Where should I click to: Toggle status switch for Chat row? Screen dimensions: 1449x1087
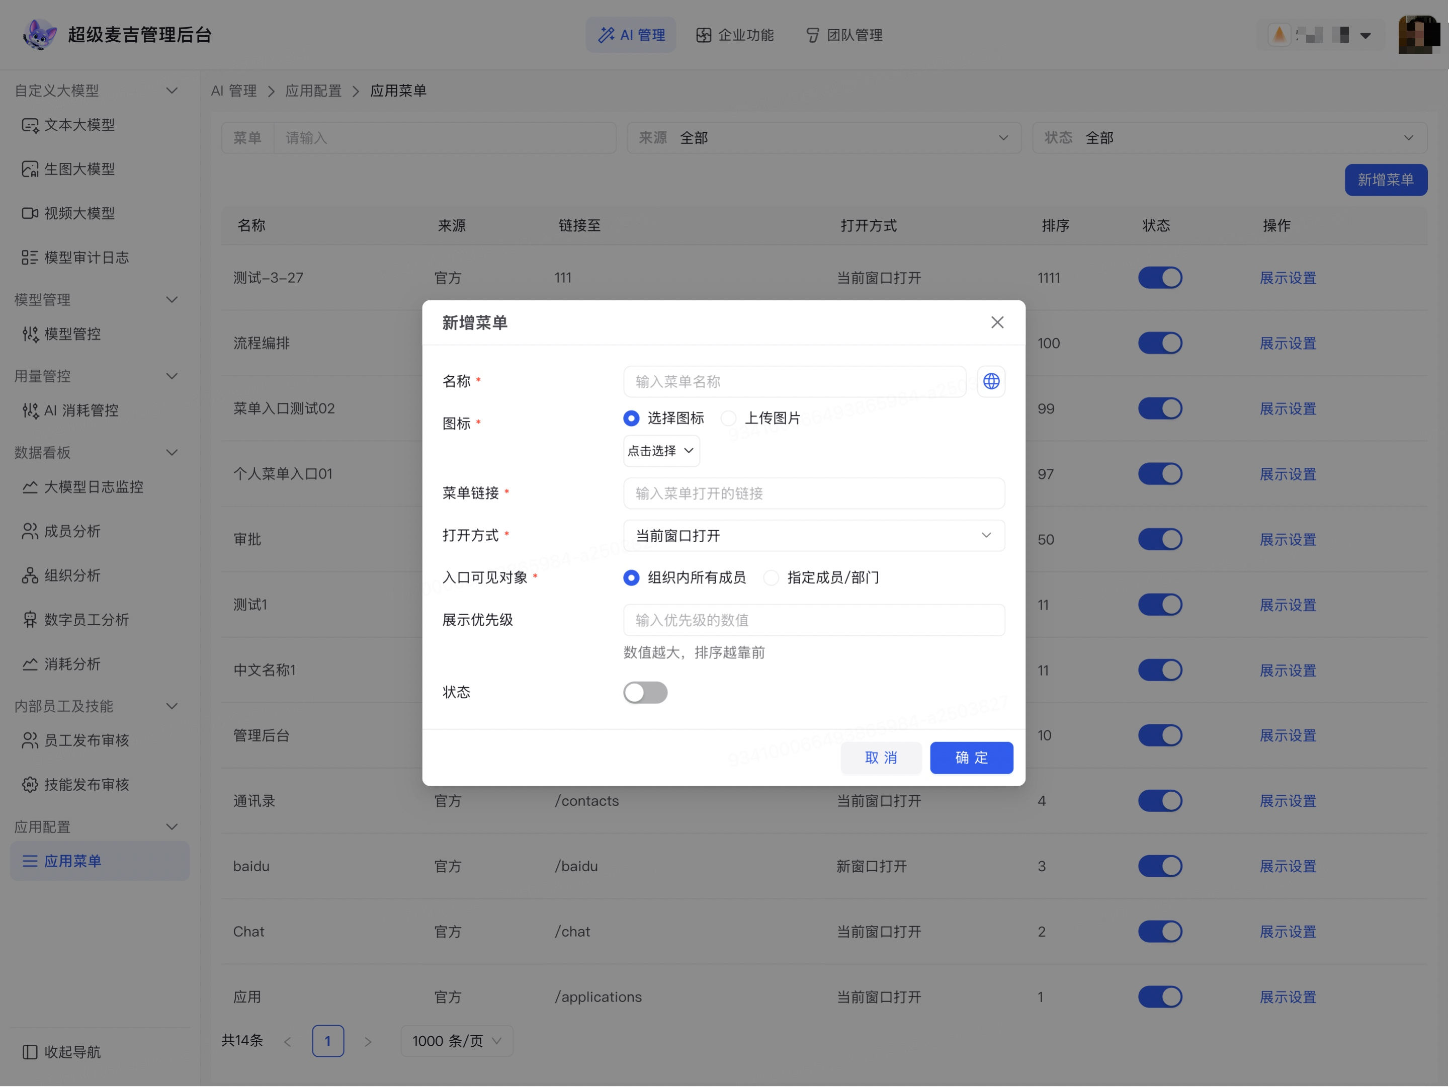pos(1159,932)
